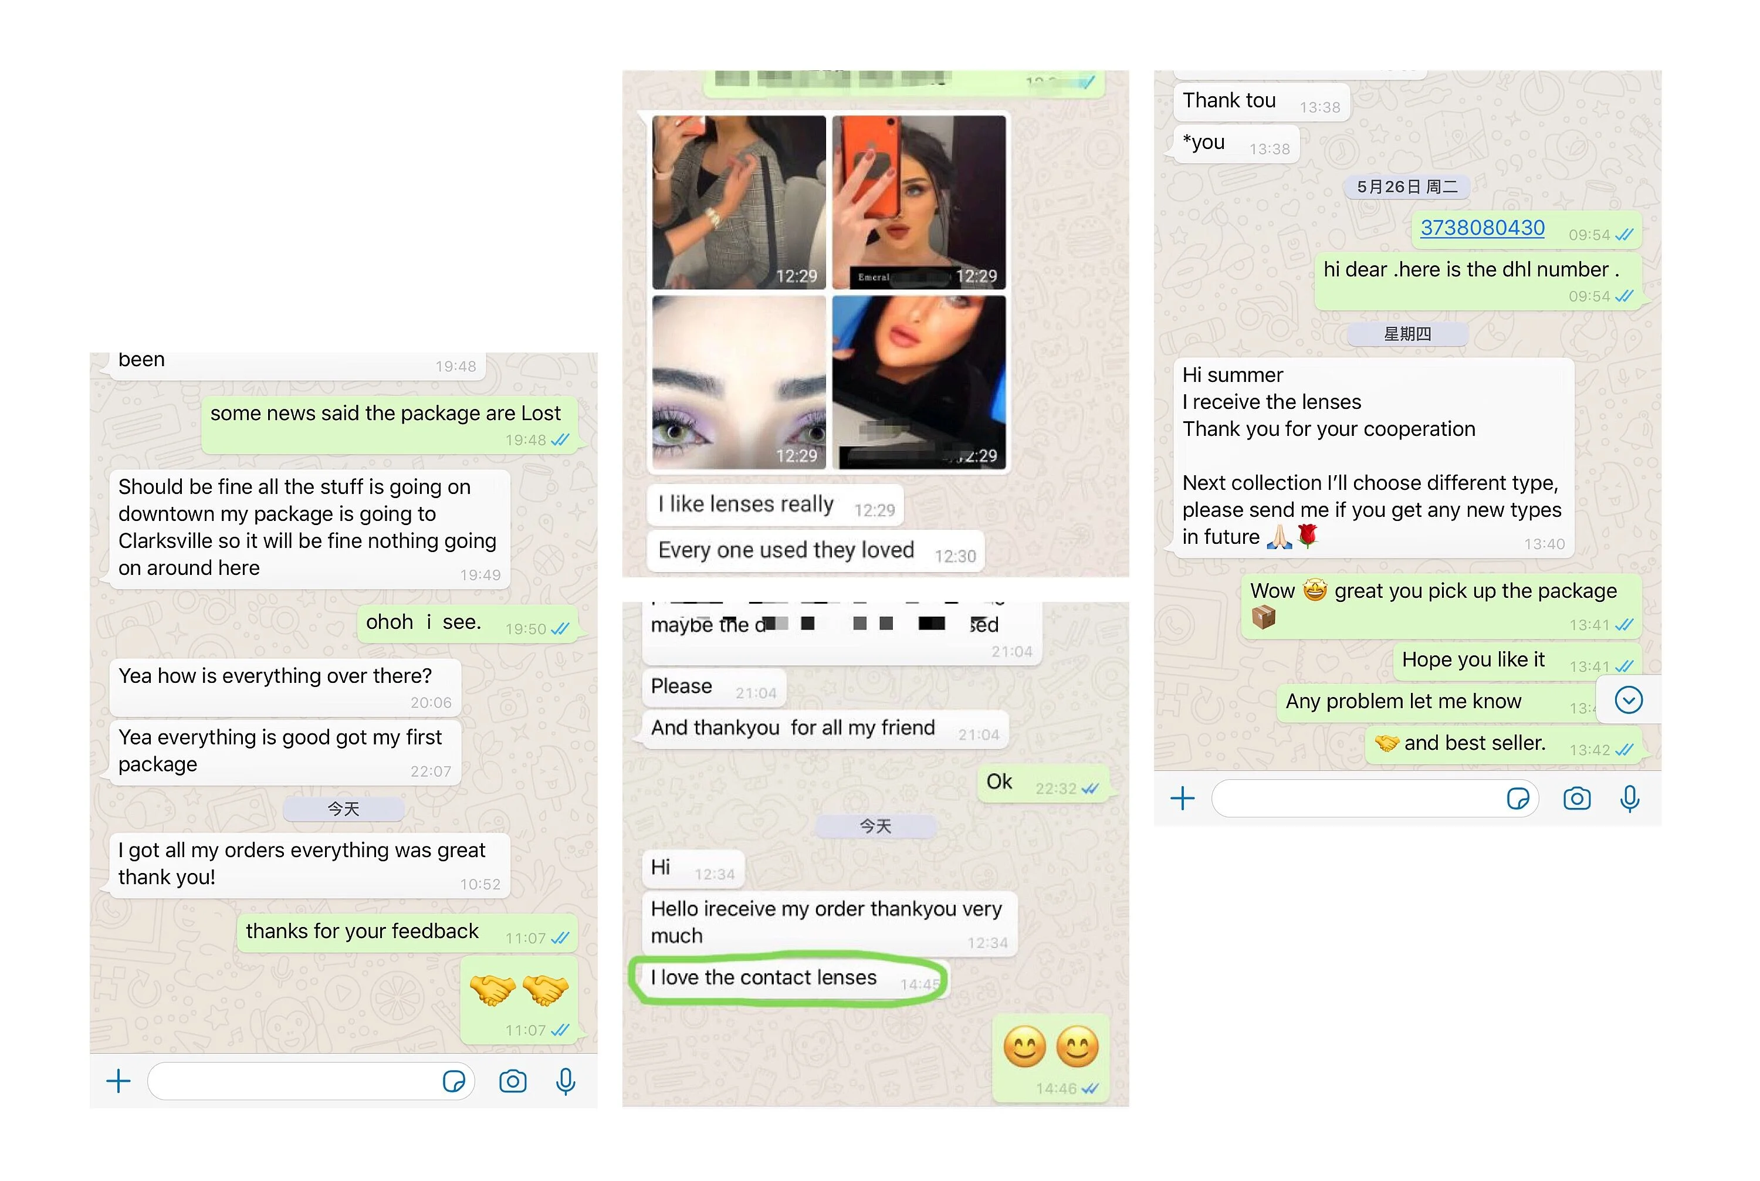This screenshot has width=1760, height=1181.
Task: Open the camera icon in left chat
Action: (513, 1082)
